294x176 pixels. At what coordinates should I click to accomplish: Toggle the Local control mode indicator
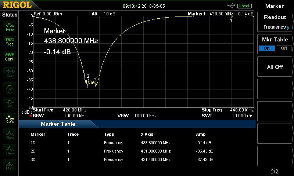tap(244, 6)
